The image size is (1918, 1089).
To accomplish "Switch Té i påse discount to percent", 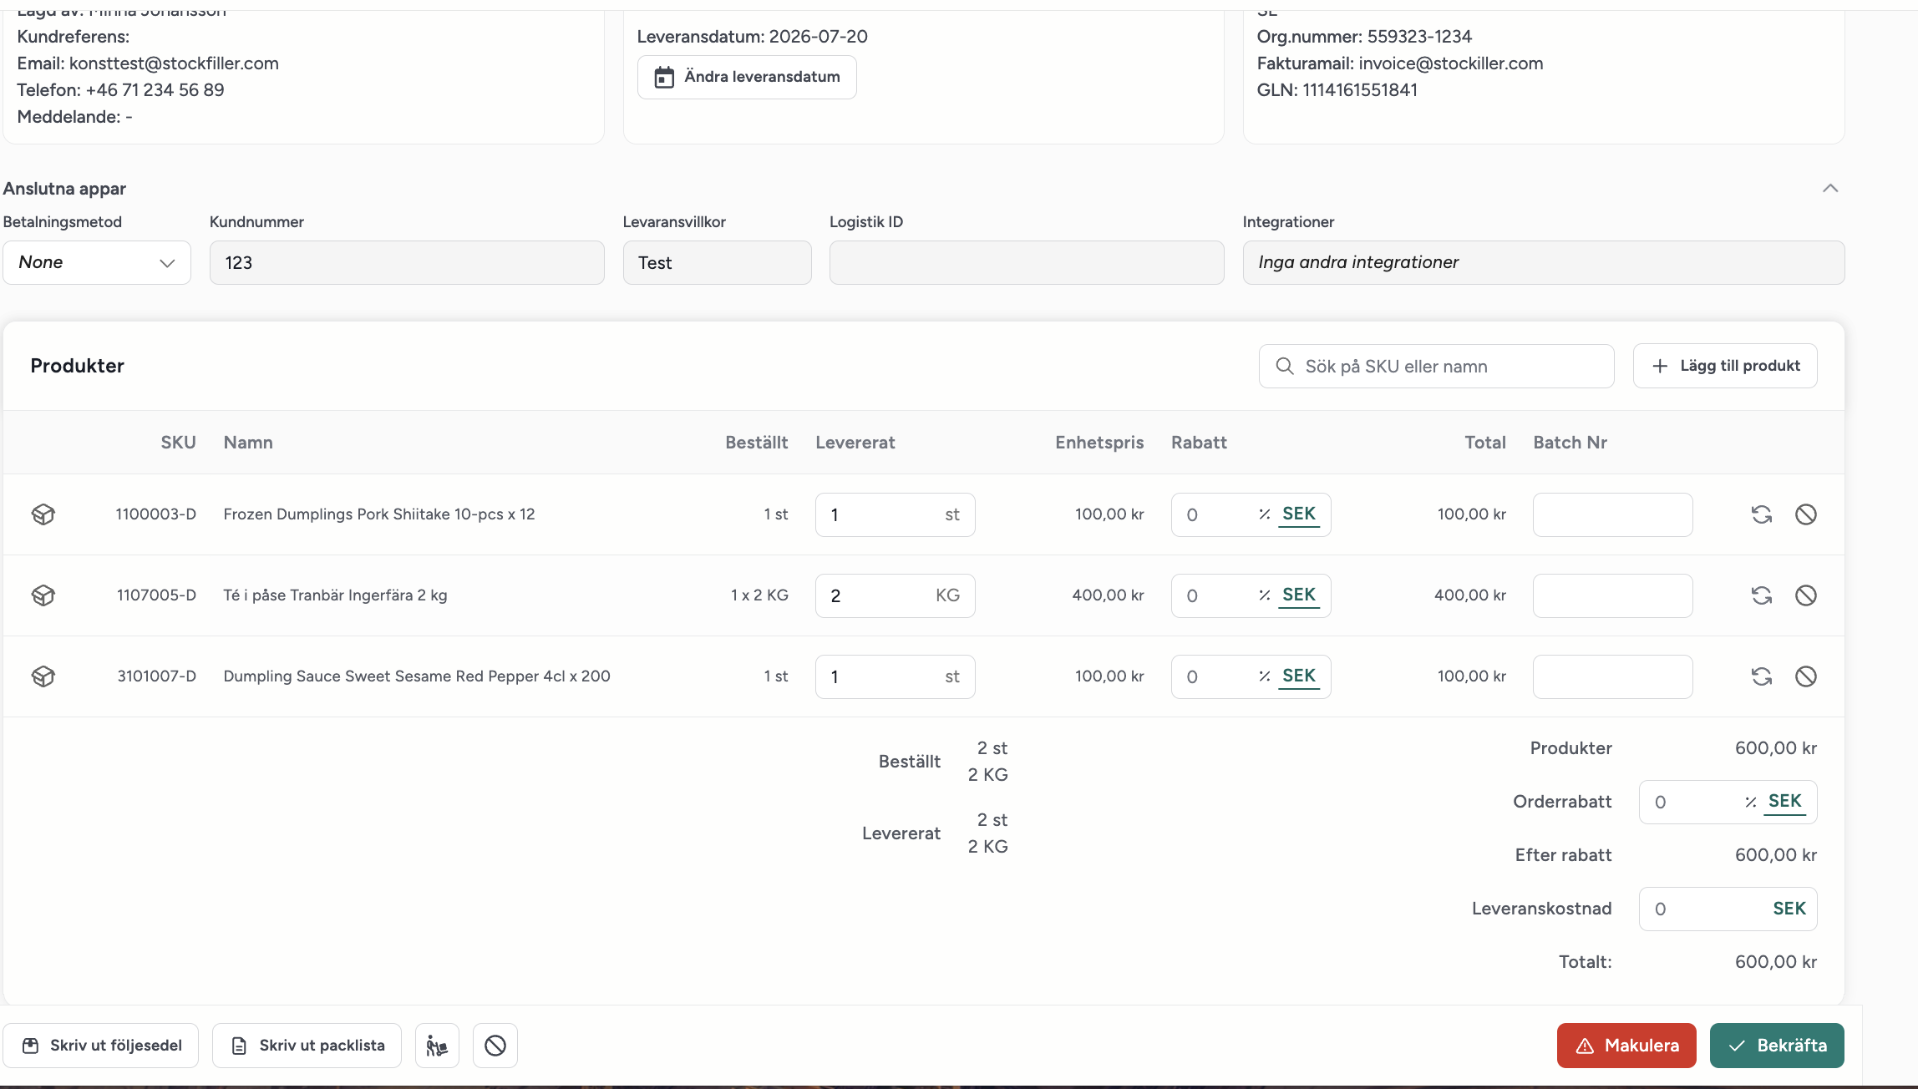I will pyautogui.click(x=1265, y=595).
